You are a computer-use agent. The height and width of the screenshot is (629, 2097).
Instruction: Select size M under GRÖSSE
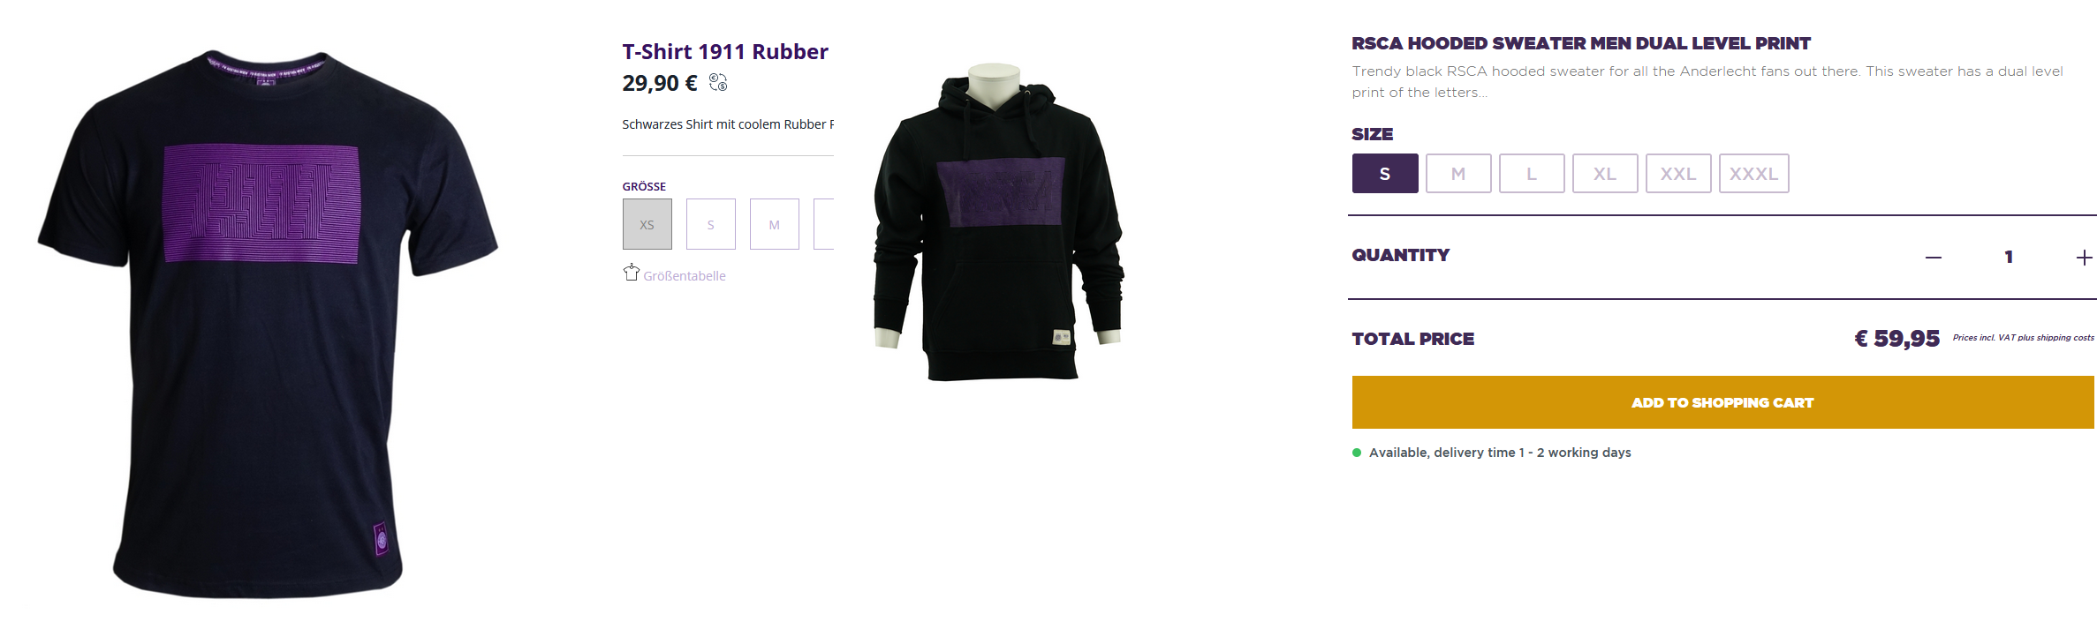click(x=775, y=224)
